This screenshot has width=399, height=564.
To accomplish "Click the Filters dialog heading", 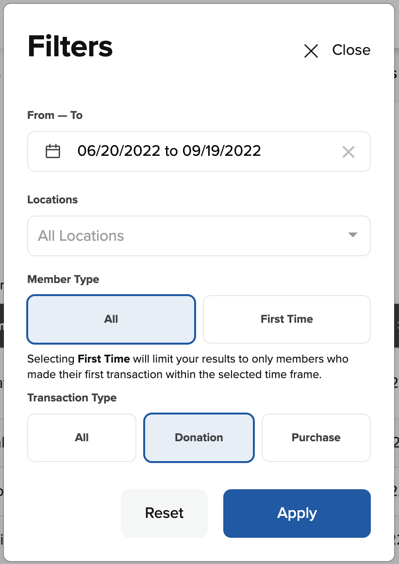I will point(70,47).
